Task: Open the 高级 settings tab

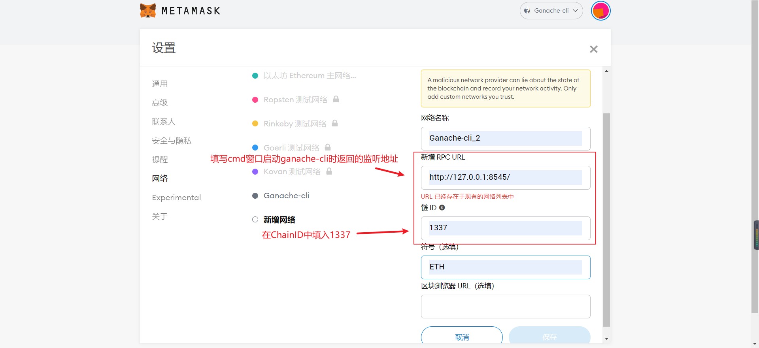Action: pyautogui.click(x=160, y=103)
